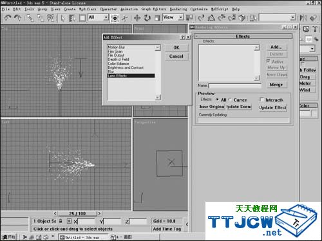Select Color Balance in Add Effect list
Viewport: 322px width, 241px height.
(131, 64)
